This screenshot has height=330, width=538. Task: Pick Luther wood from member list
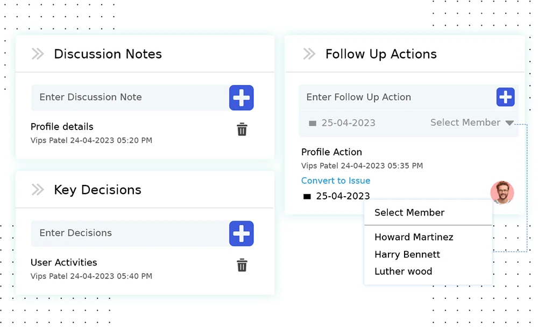point(403,271)
